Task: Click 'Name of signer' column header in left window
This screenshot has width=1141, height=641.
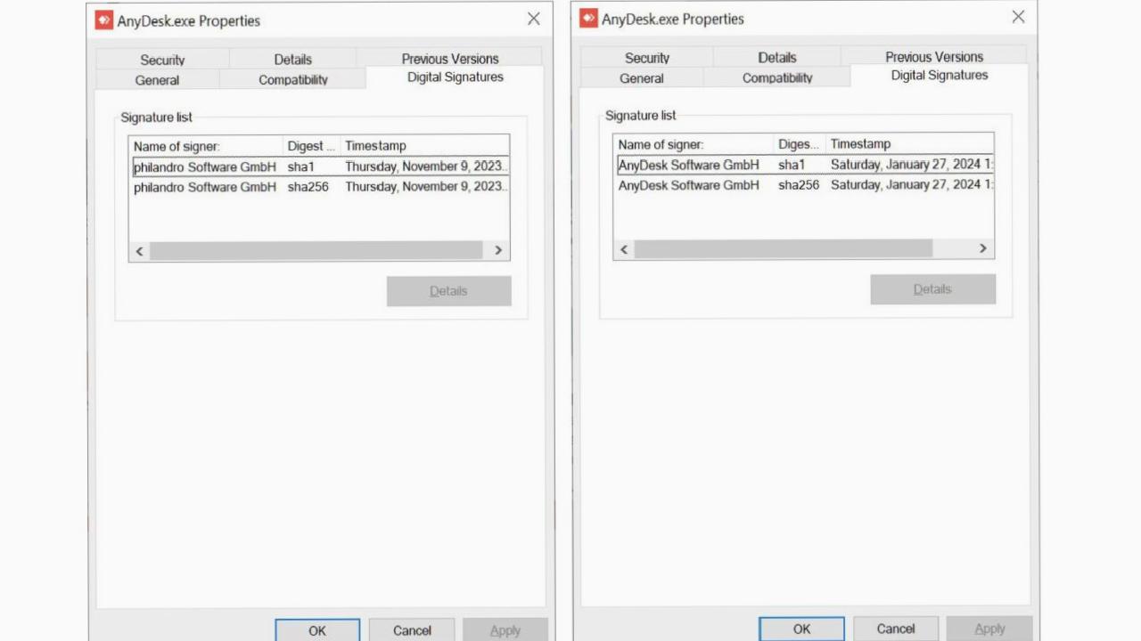Action: [206, 146]
